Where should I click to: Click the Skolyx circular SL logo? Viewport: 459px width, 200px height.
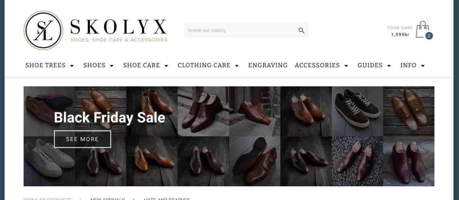(43, 31)
